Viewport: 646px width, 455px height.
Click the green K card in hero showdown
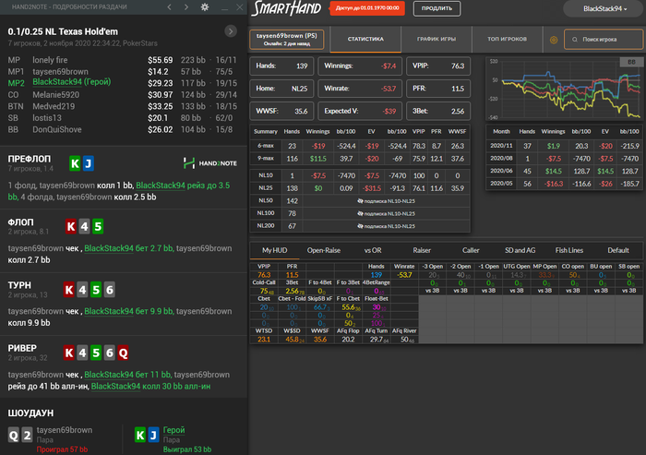point(140,436)
